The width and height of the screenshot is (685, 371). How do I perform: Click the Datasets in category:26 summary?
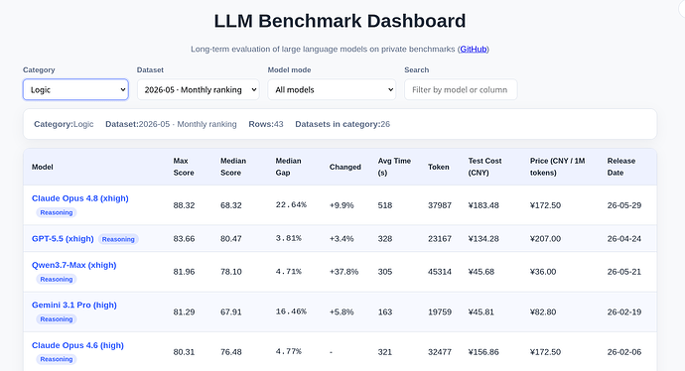342,124
